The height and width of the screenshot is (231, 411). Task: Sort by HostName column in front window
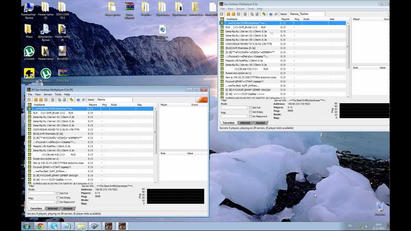click(60, 105)
